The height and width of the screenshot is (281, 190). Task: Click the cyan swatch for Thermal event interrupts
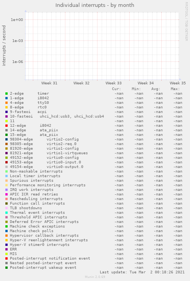tap(6, 213)
